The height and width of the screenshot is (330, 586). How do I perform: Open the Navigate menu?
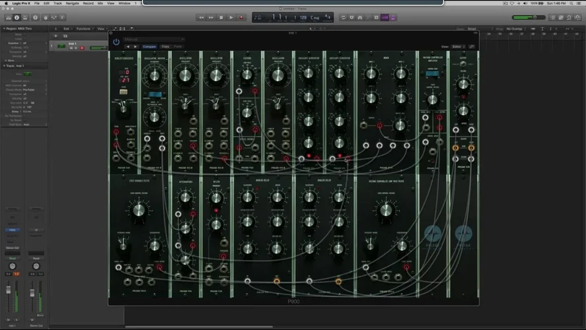pos(72,3)
